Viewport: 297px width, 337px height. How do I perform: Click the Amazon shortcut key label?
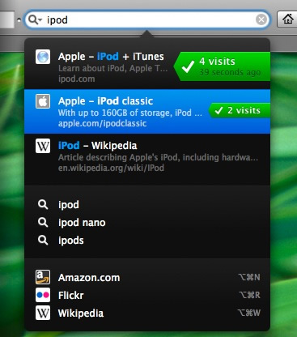click(249, 277)
